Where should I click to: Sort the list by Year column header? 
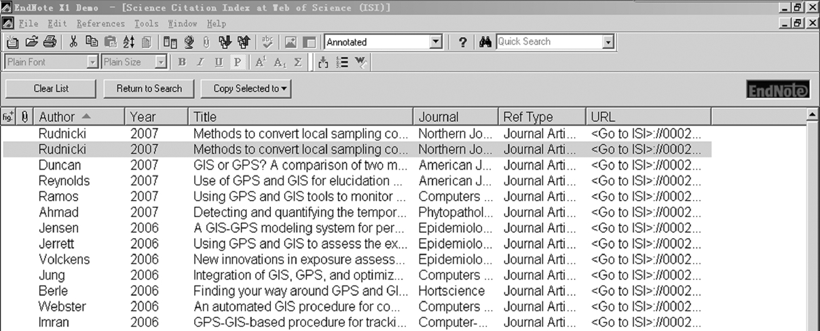click(155, 117)
